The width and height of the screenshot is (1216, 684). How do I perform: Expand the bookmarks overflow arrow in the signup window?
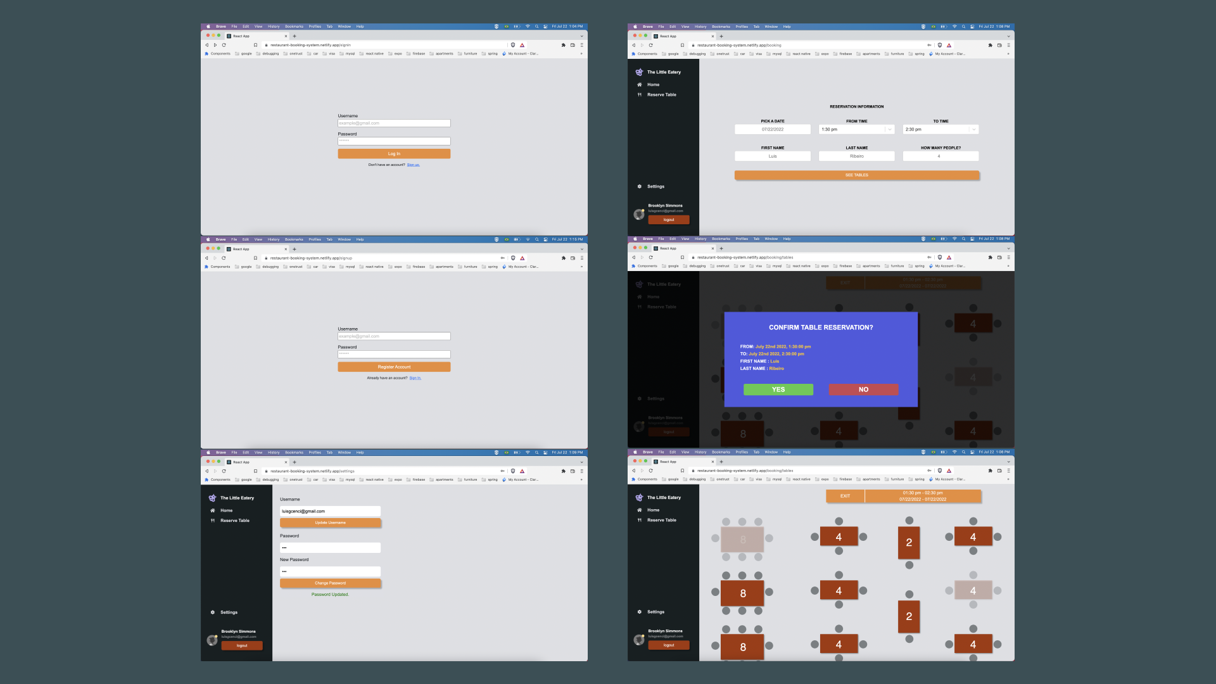[x=581, y=267]
